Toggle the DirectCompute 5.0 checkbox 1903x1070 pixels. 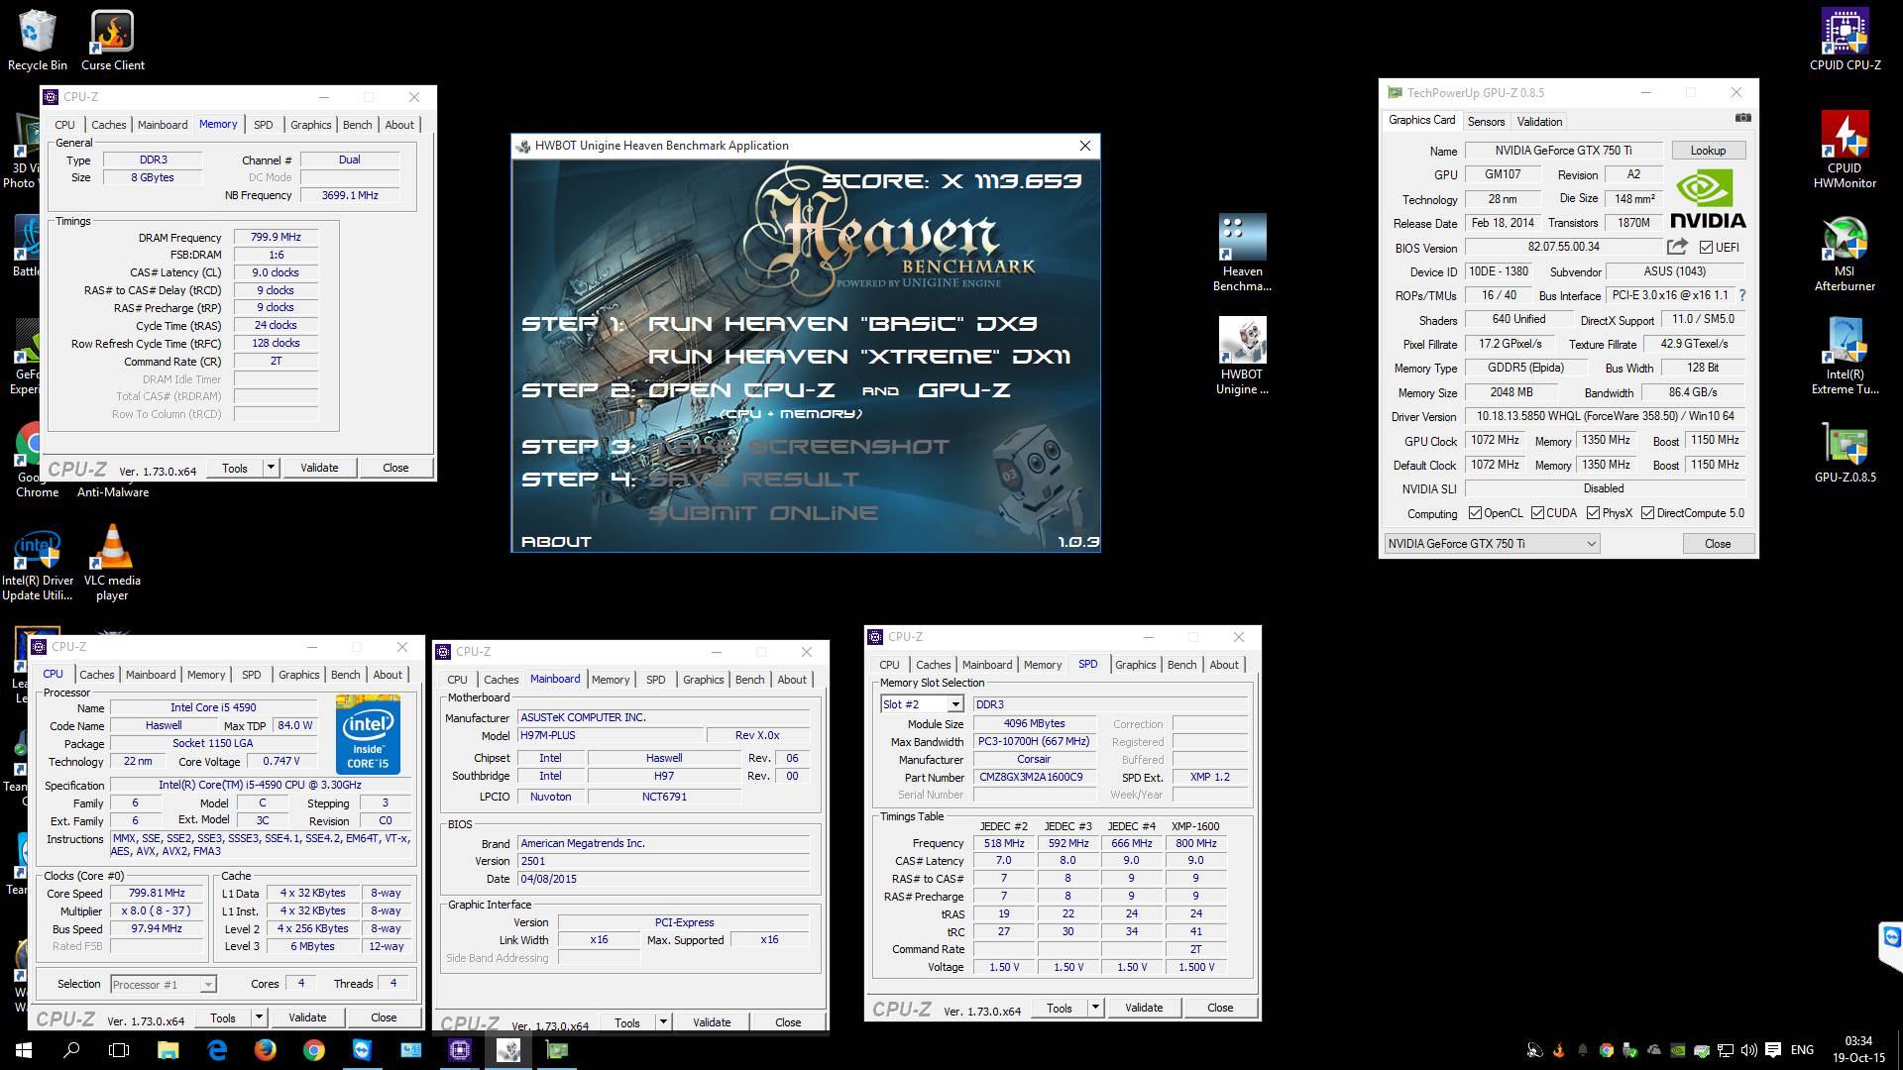click(x=1647, y=513)
